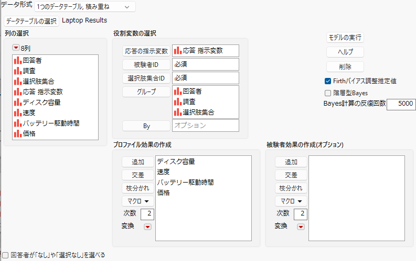Select 価格 in the column list

pos(29,133)
